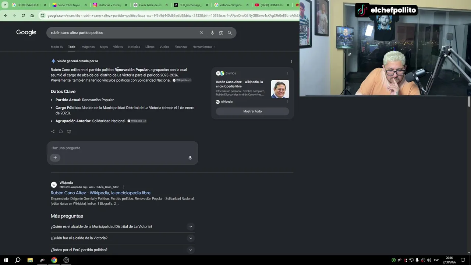The width and height of the screenshot is (471, 265).
Task: Dislike the AI overview with thumbs down
Action: 69,131
